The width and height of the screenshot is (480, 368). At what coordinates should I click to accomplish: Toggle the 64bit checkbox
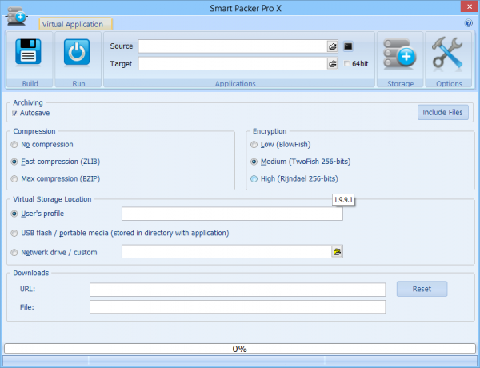coord(346,64)
